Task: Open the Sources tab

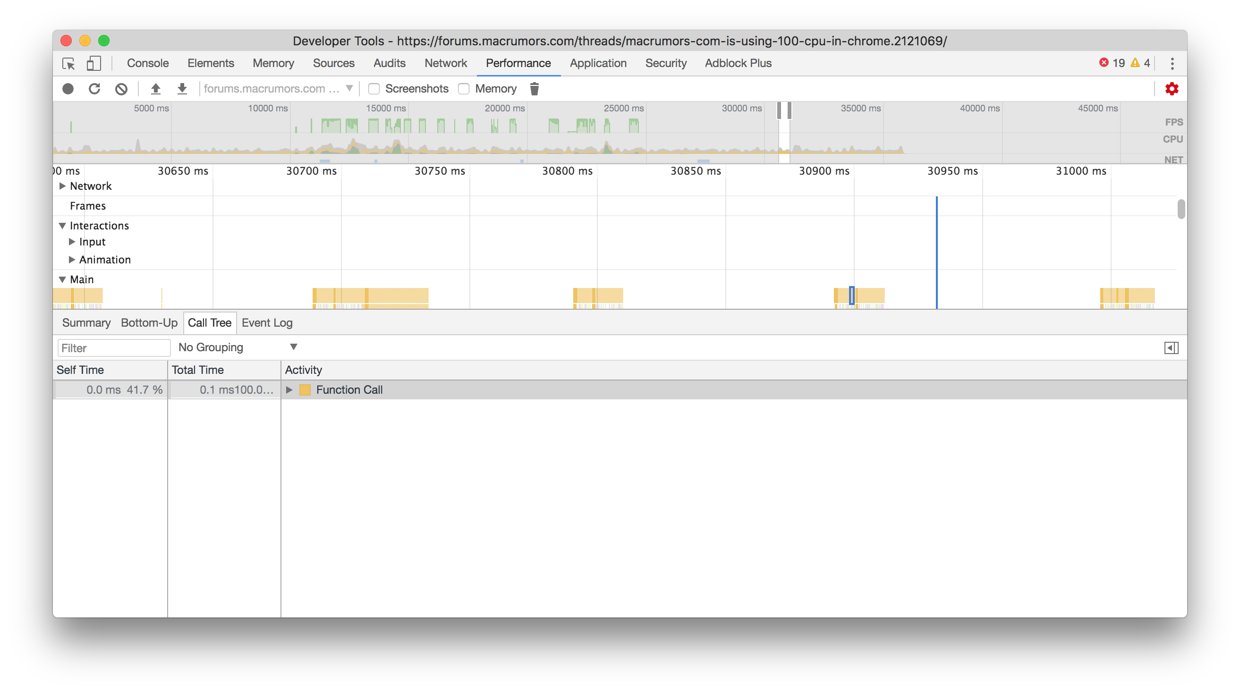Action: click(333, 63)
